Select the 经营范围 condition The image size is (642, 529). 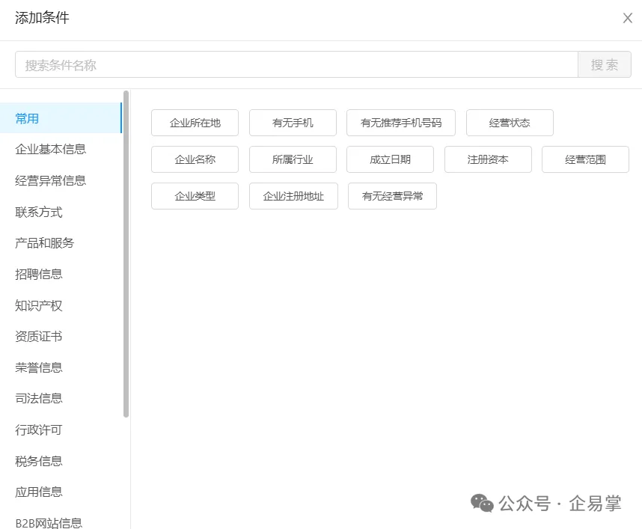coord(585,159)
